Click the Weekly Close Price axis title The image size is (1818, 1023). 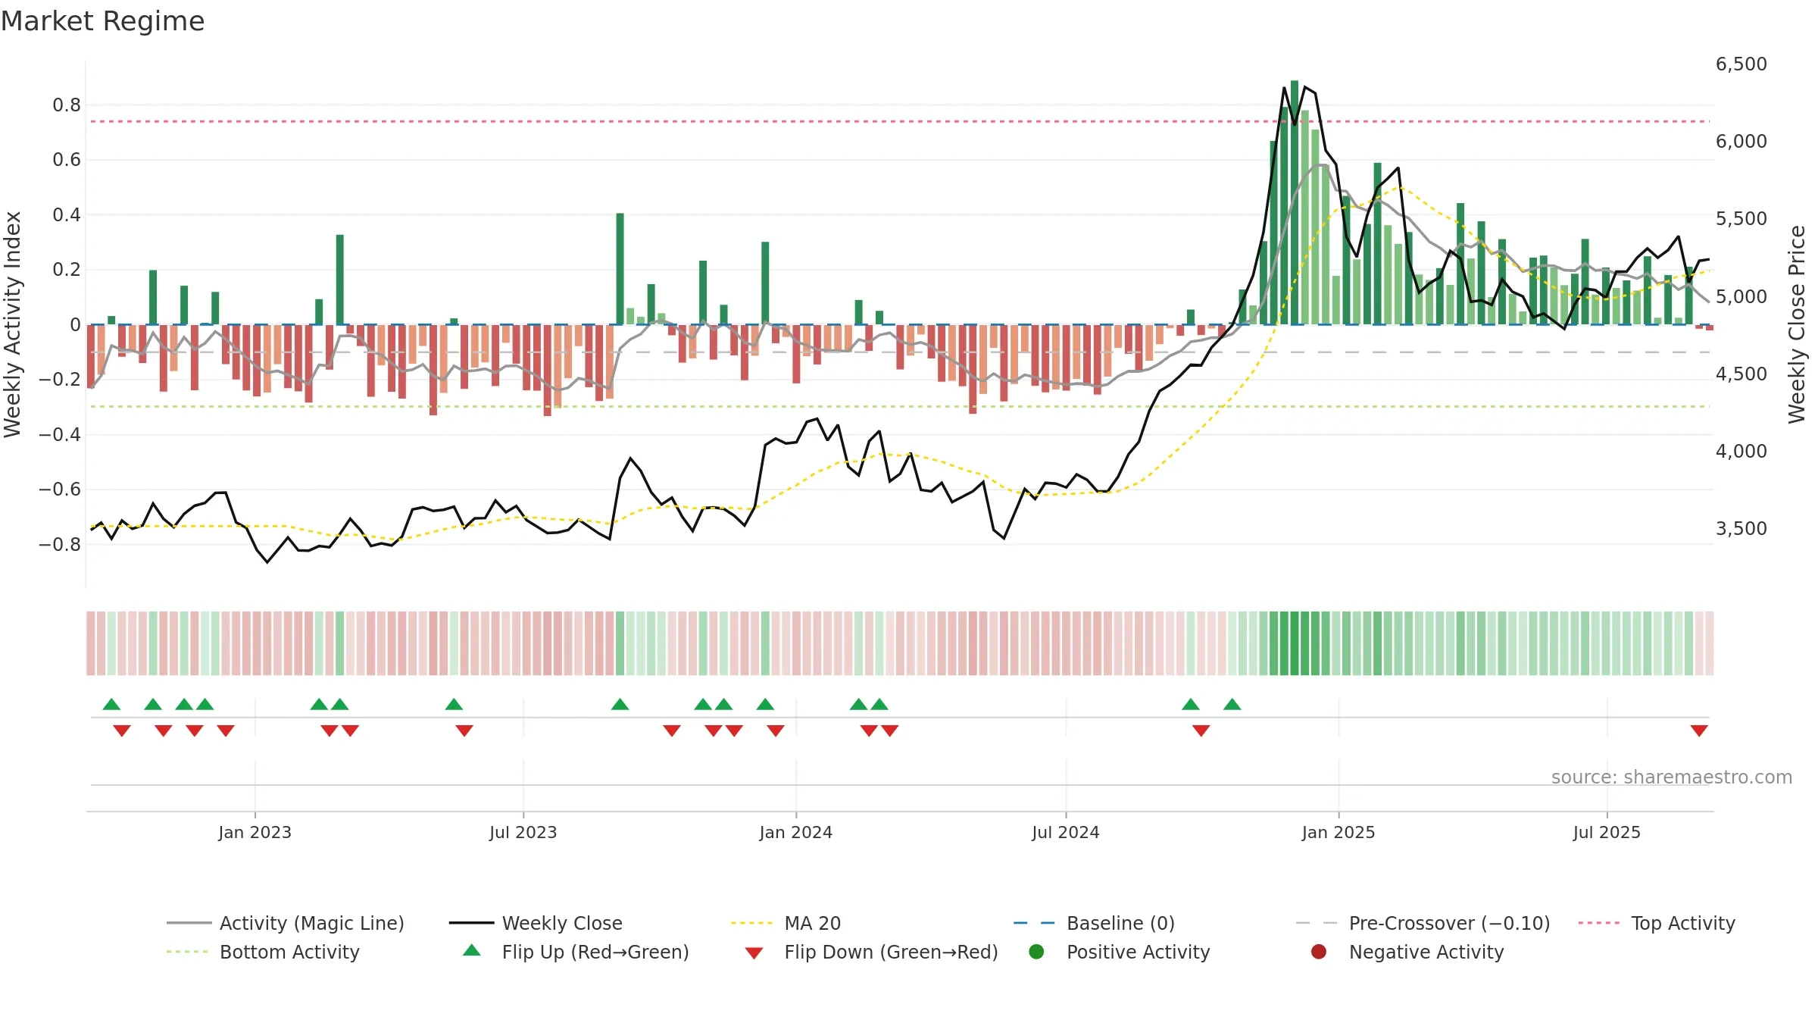coord(1797,324)
